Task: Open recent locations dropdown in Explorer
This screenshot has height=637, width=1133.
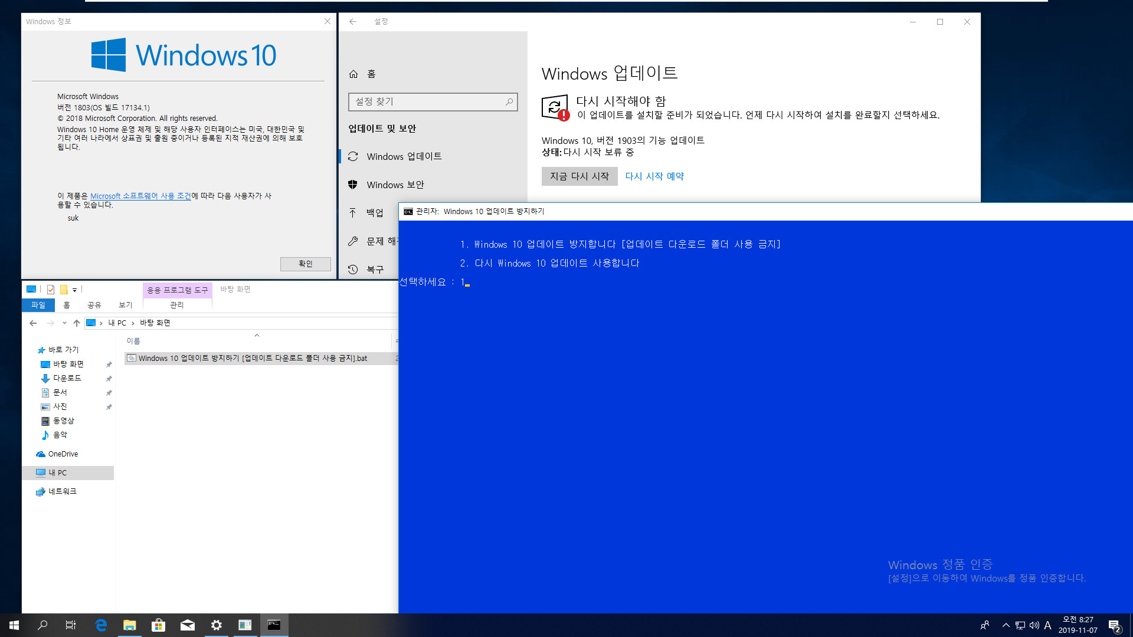Action: tap(64, 323)
